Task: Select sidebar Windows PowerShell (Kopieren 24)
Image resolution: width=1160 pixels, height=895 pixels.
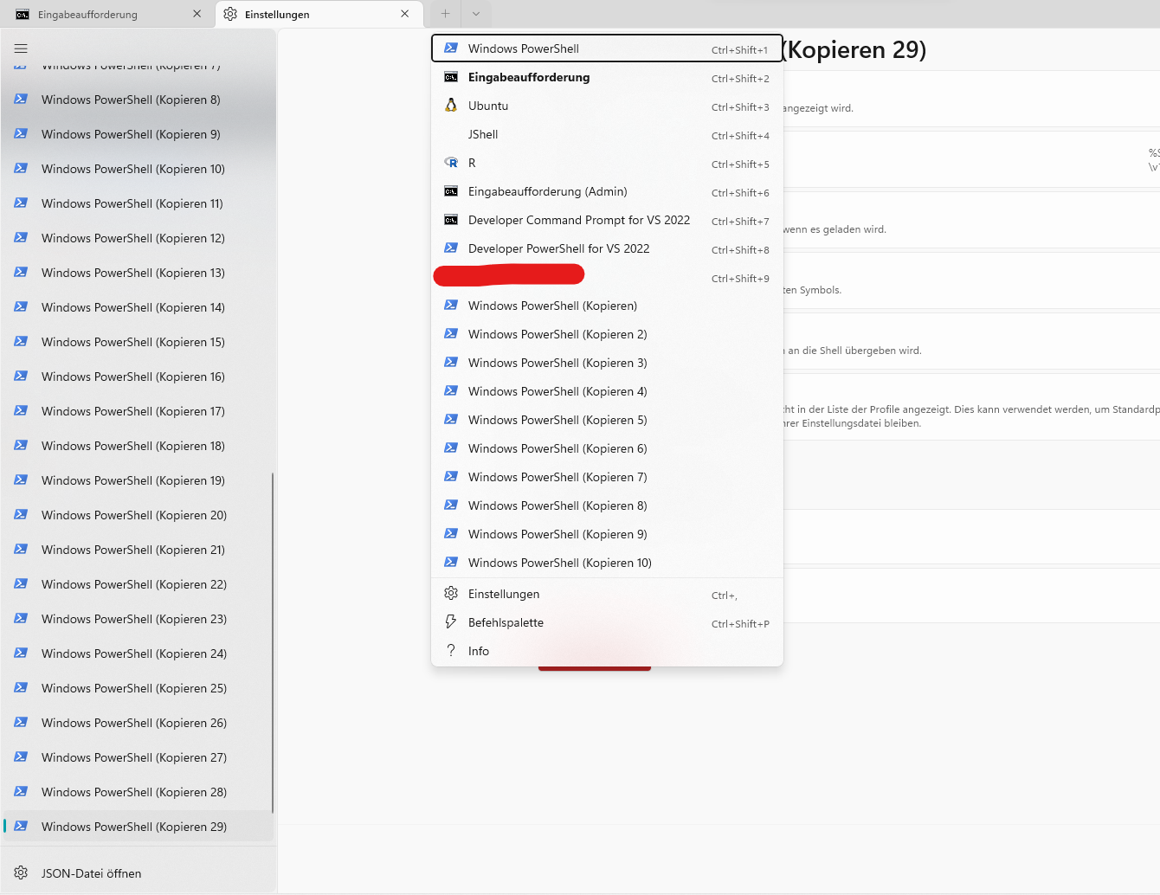Action: pyautogui.click(x=139, y=654)
